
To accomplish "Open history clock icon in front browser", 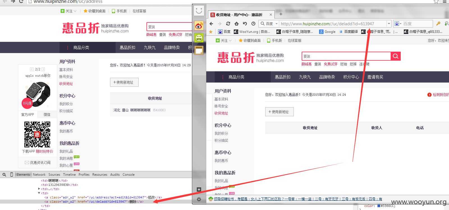I will pos(253,24).
